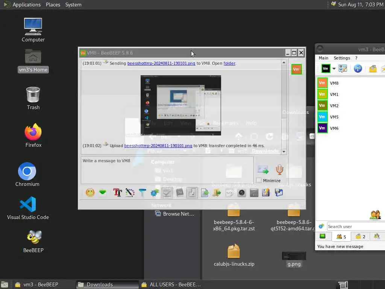Viewport: 385px width, 289px height.
Task: Select Visual Studio Code desktop icon
Action: (x=28, y=208)
